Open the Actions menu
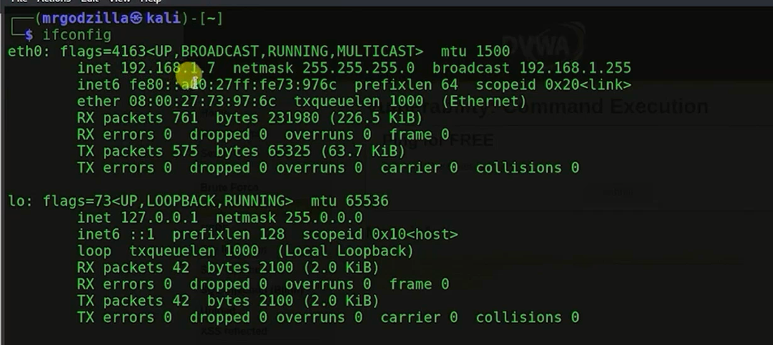The image size is (773, 345). (x=53, y=1)
